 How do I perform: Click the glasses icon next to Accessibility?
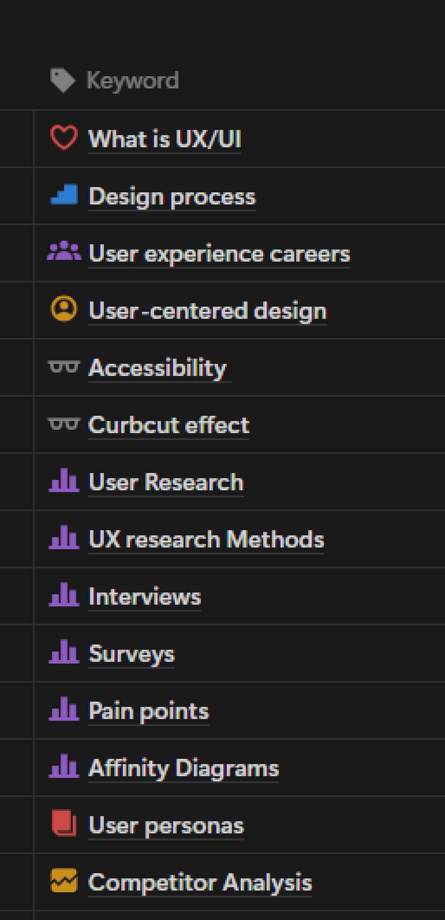pyautogui.click(x=64, y=367)
